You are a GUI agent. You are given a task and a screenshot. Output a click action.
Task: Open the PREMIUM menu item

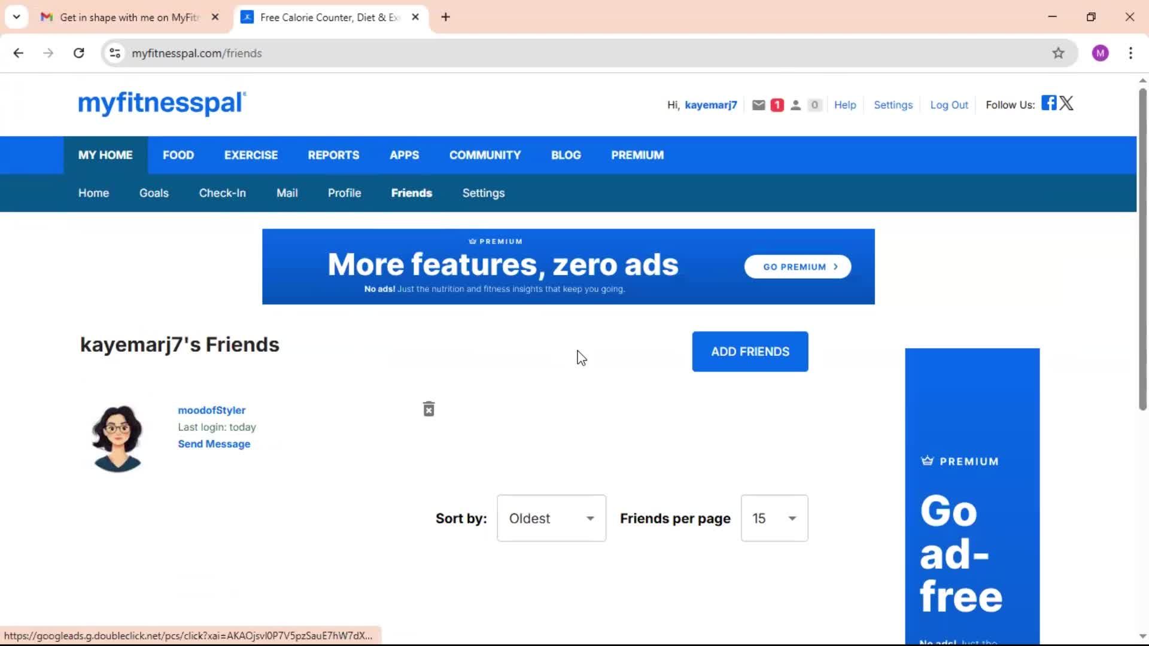tap(637, 155)
